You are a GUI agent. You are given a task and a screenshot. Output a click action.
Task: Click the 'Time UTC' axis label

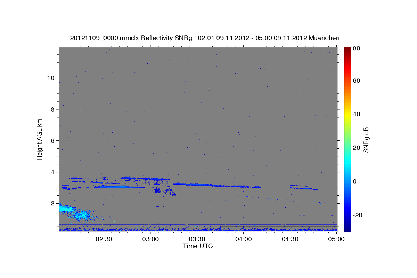[x=198, y=246]
